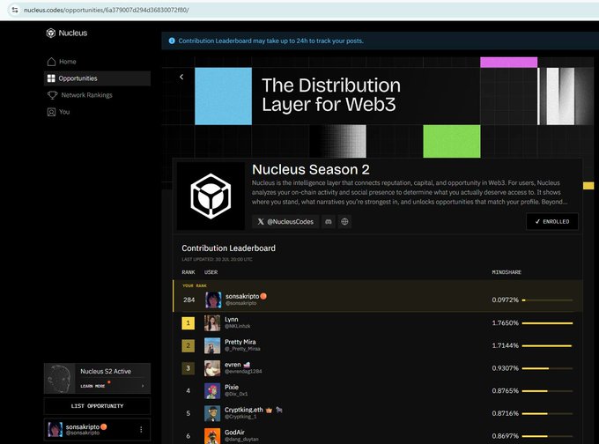
Task: Click the Contribution Leaderboard heading
Action: (x=228, y=248)
